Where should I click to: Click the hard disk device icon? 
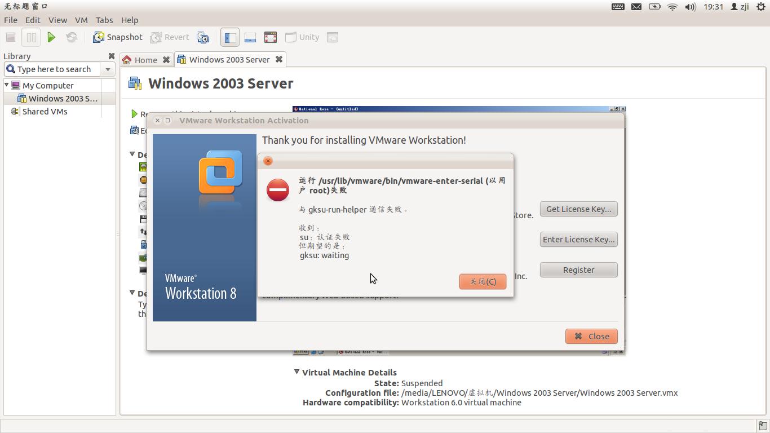(143, 193)
